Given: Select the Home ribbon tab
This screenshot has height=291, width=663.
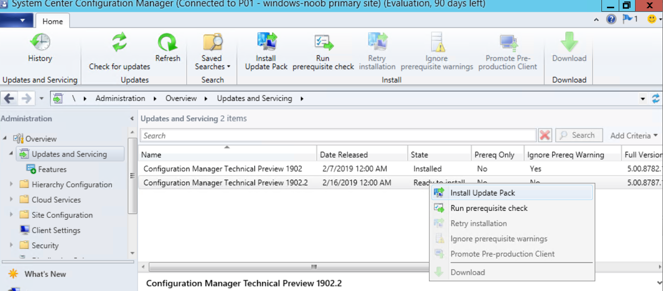Looking at the screenshot, I should [52, 21].
